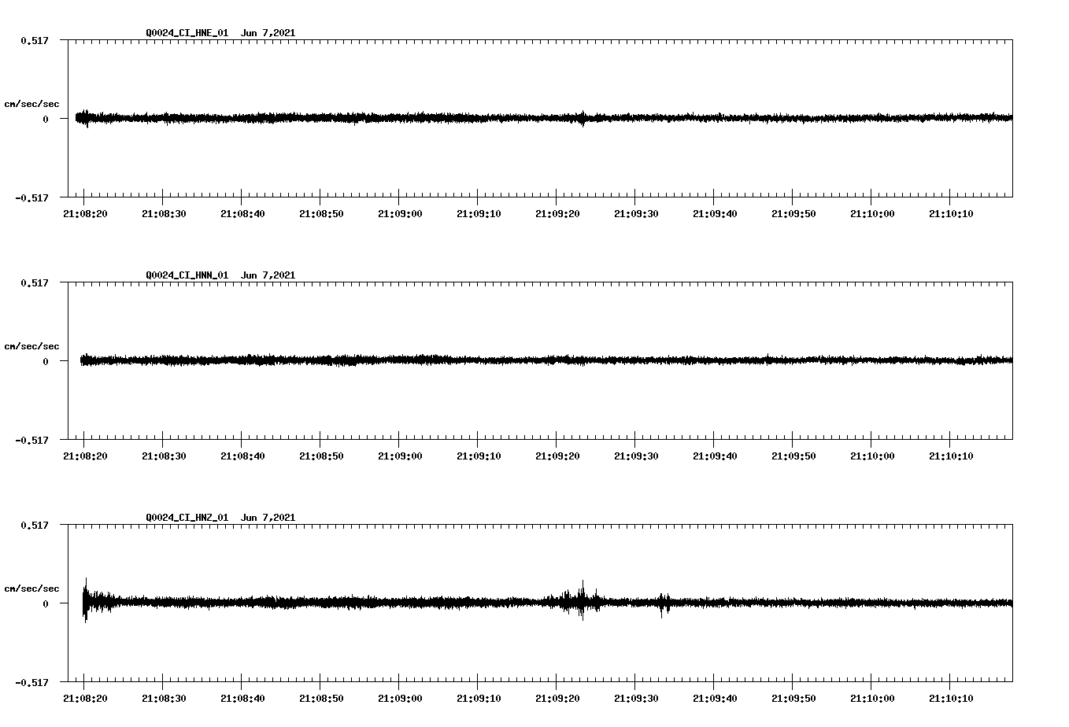Screen dimensions: 1069x727
Task: Click the 0.517 upper limit on HNN plot
Action: [x=35, y=283]
